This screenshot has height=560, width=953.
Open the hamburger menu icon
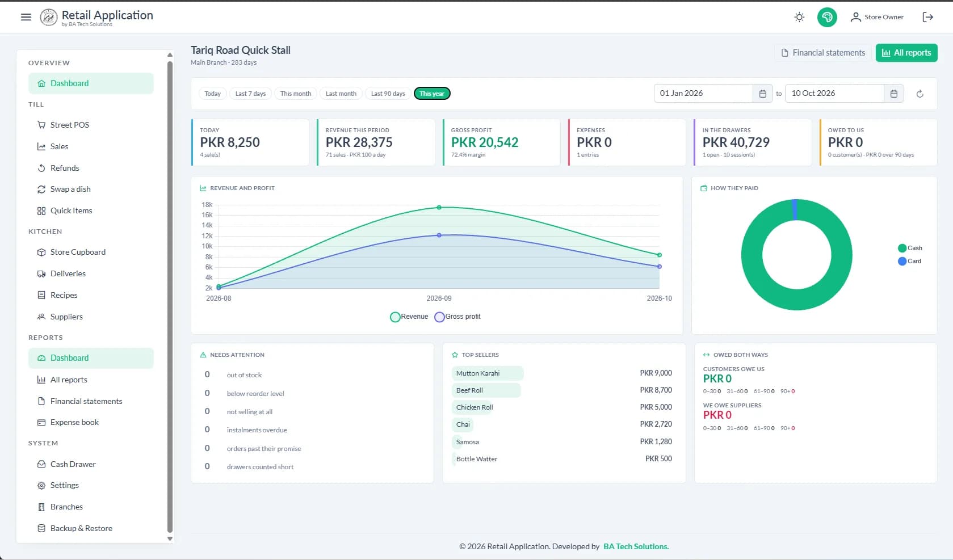pyautogui.click(x=26, y=17)
